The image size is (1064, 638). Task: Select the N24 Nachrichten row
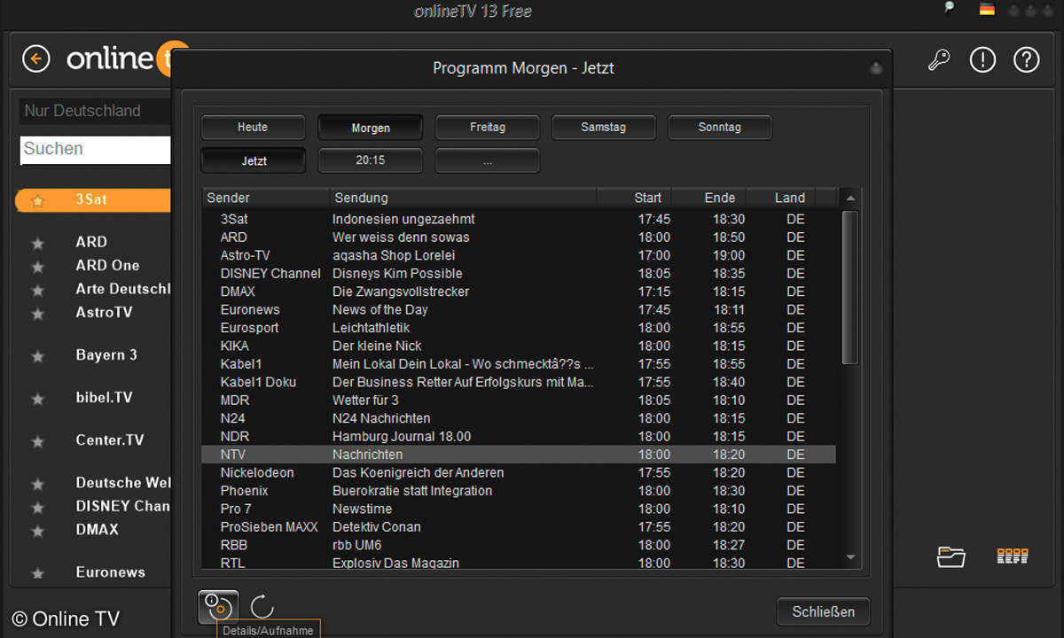point(519,418)
